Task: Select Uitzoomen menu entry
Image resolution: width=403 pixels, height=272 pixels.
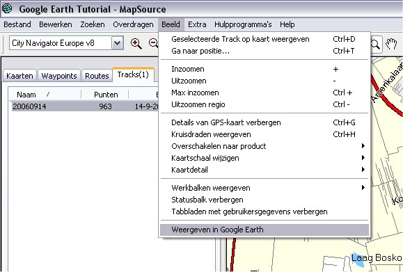Action: click(x=264, y=81)
